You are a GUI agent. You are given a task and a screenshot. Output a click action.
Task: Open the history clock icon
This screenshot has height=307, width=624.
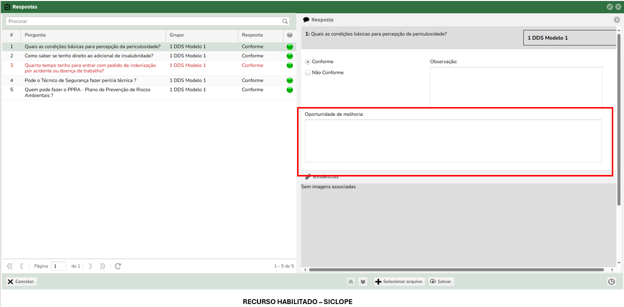[611, 282]
